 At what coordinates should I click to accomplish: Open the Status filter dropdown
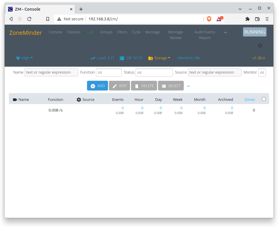point(154,72)
